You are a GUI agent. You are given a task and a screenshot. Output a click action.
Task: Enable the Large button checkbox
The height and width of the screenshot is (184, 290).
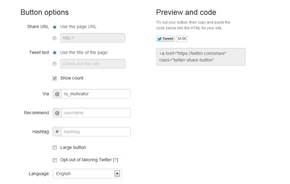(55, 148)
